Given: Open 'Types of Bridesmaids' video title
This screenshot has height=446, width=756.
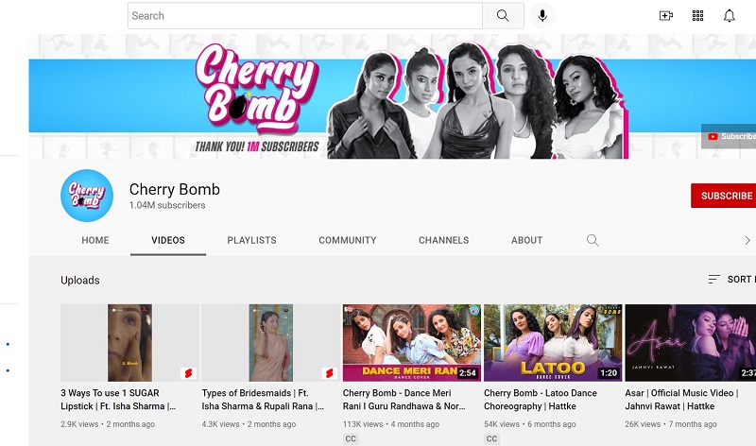Looking at the screenshot, I should (x=263, y=400).
